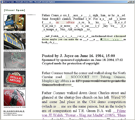
Task: Click caption 'posted by Chris on June 12, 14:39'
Action: (x=15, y=107)
